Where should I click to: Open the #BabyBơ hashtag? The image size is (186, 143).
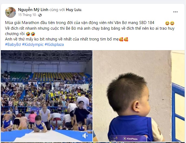click(x=13, y=45)
